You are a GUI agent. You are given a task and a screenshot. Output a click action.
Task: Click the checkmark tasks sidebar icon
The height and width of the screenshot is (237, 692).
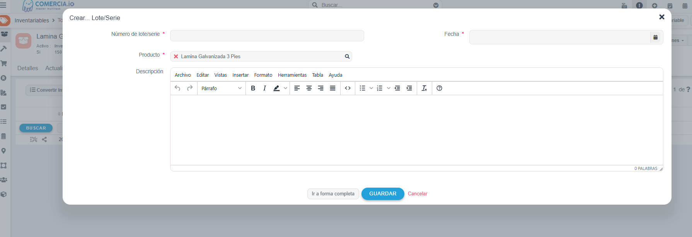pyautogui.click(x=4, y=107)
